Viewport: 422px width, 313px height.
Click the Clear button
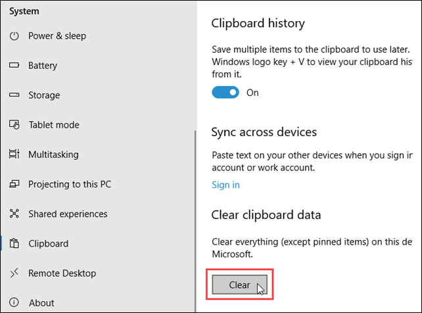point(239,285)
